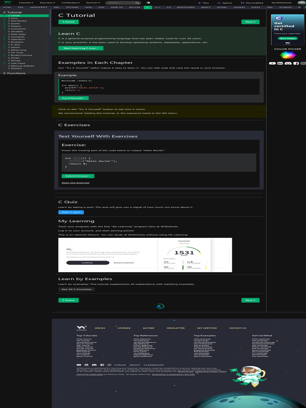306x408 pixels.
Task: Open the Exercises dropdown menu
Action: coord(47,3)
